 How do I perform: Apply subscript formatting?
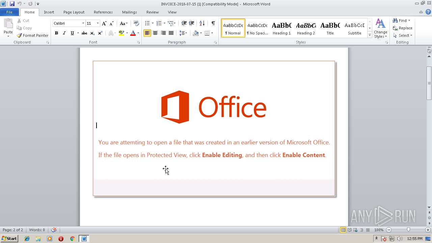coord(92,33)
